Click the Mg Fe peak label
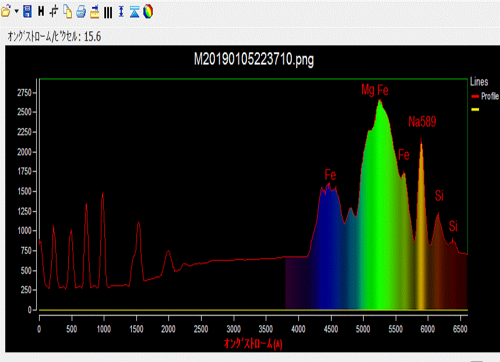Image resolution: width=500 pixels, height=362 pixels. coord(375,90)
